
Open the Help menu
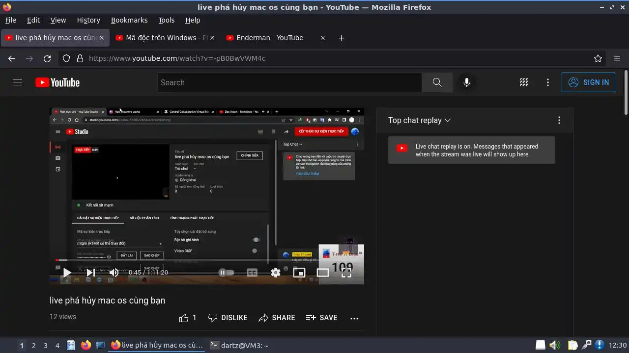click(x=193, y=20)
